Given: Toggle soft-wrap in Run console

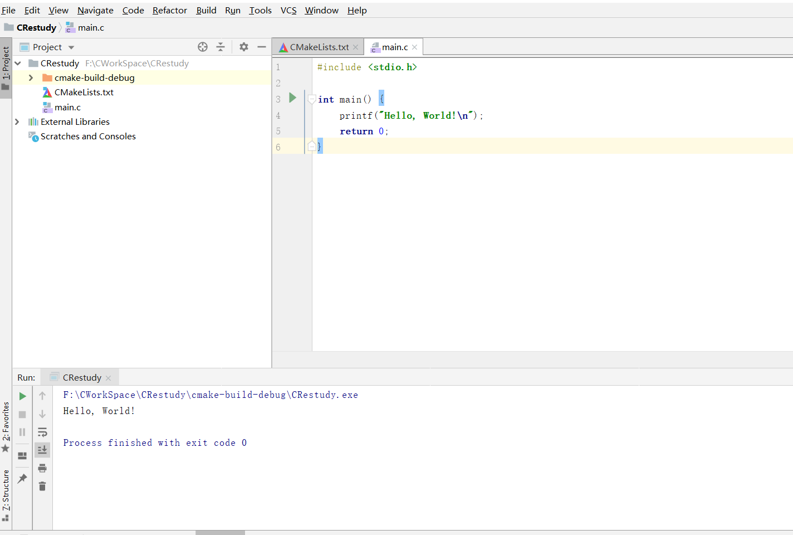Looking at the screenshot, I should [x=42, y=432].
